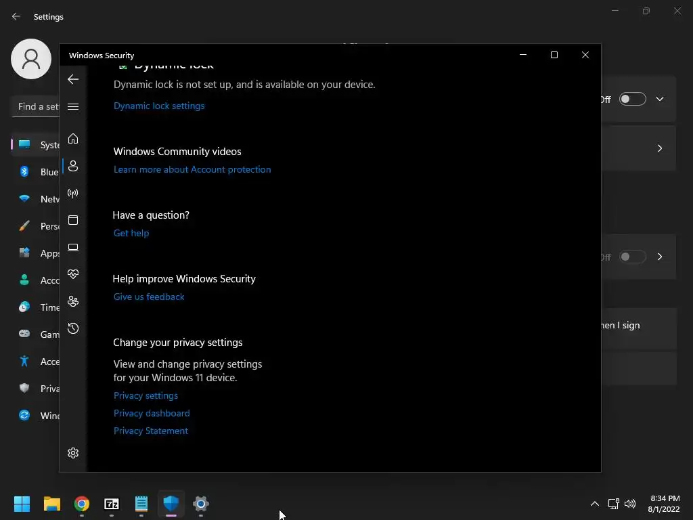The width and height of the screenshot is (693, 520).
Task: Click Find a setting search box
Action: [x=36, y=106]
